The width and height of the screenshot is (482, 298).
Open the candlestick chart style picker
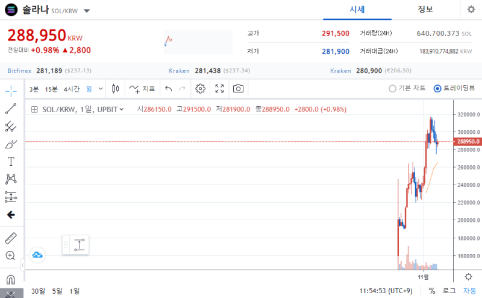115,89
